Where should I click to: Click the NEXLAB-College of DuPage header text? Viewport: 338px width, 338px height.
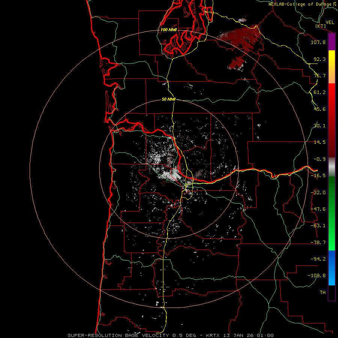pyautogui.click(x=300, y=4)
